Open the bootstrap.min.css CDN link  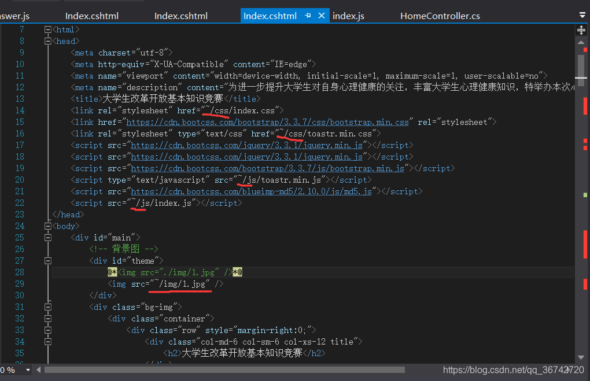click(267, 122)
